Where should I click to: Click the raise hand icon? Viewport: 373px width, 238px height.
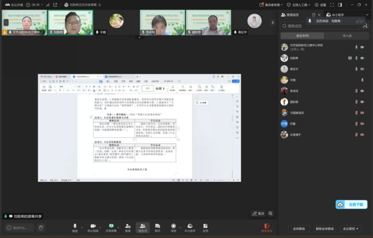[41, 228]
